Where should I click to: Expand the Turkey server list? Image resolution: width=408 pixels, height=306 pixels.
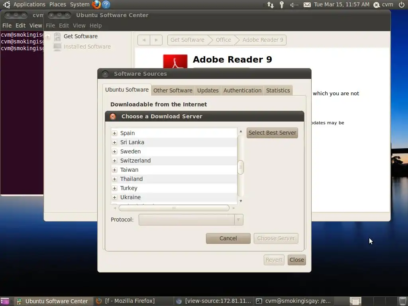(114, 188)
